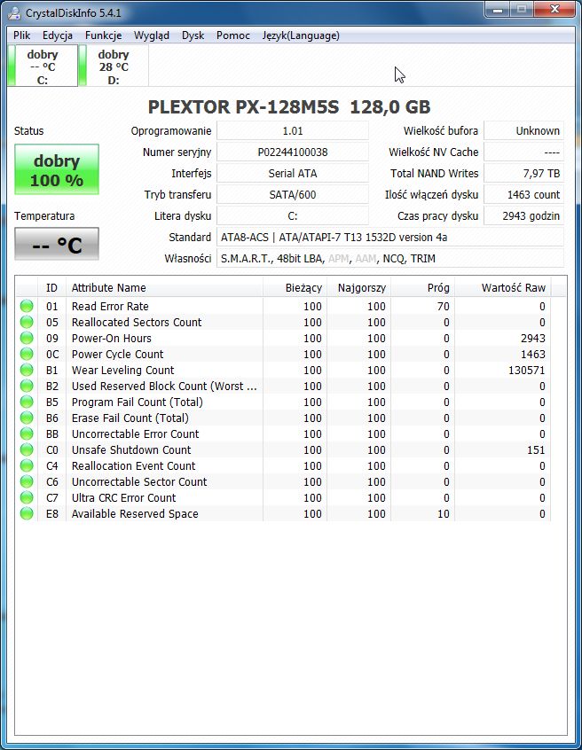Image resolution: width=582 pixels, height=750 pixels.
Task: Click the ID column header
Action: [51, 287]
